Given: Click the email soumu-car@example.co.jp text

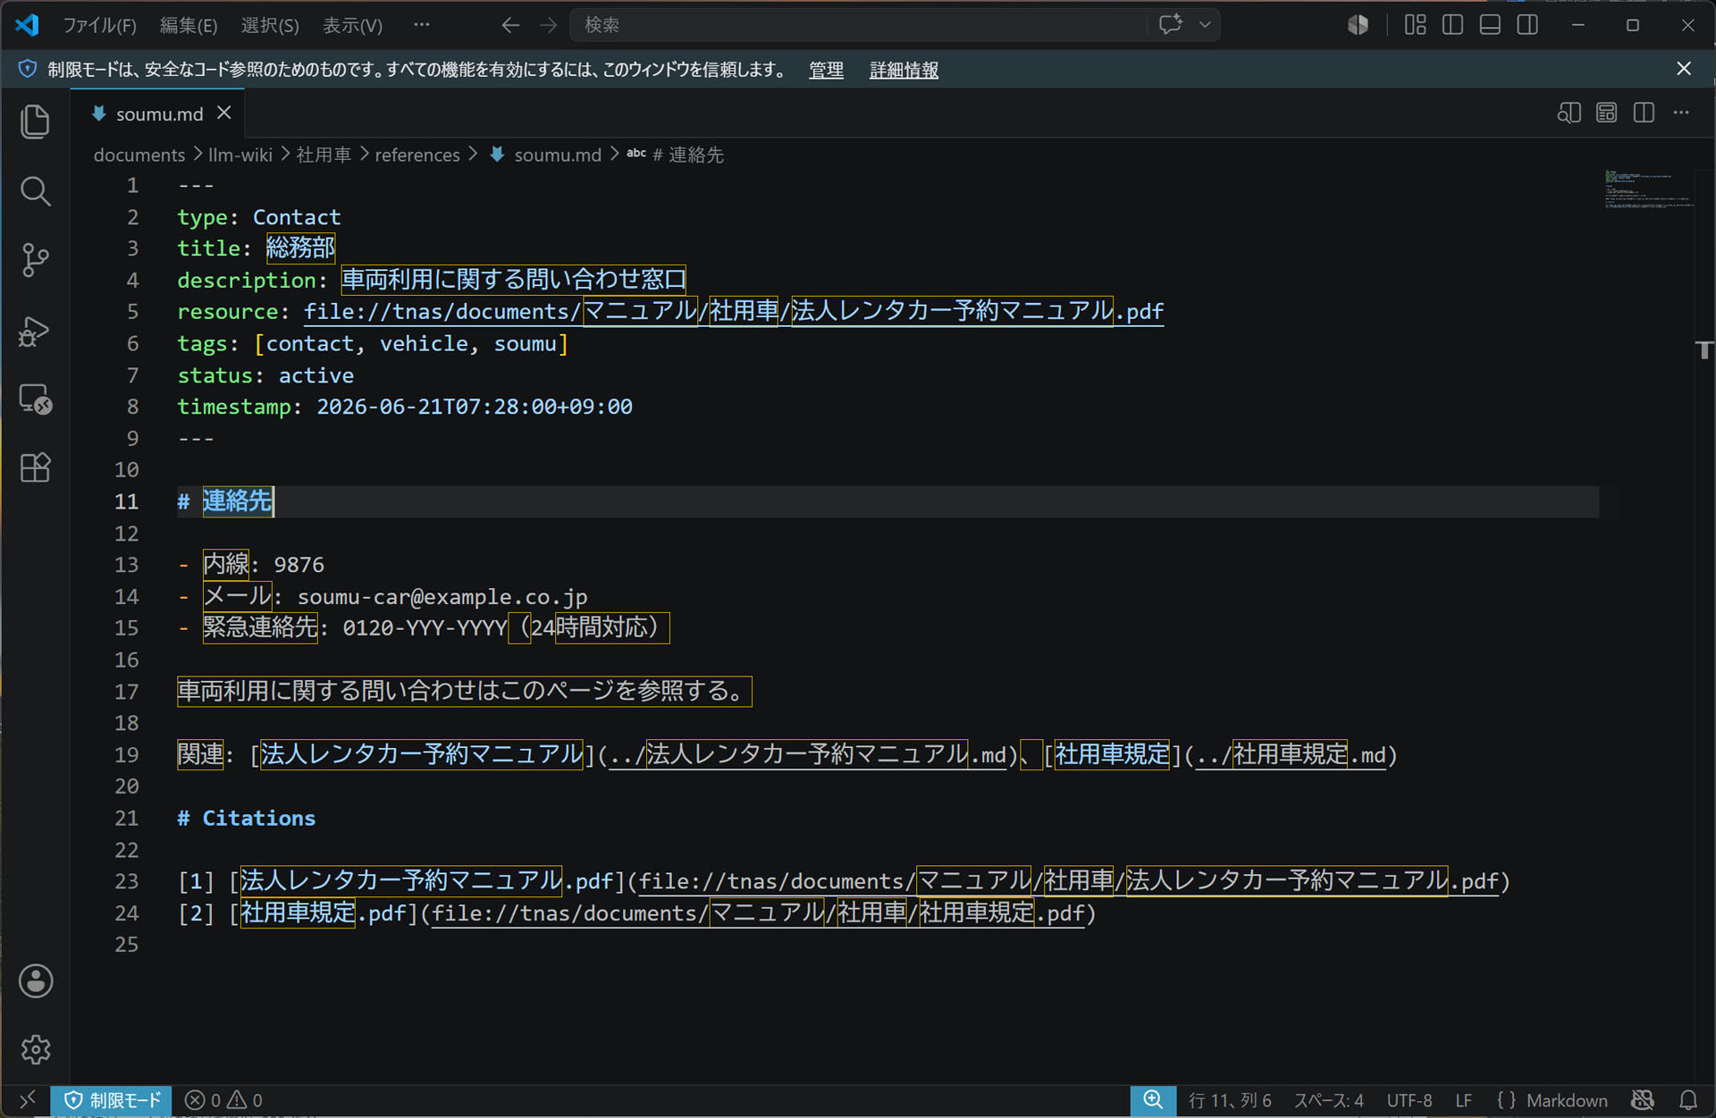Looking at the screenshot, I should [x=442, y=596].
